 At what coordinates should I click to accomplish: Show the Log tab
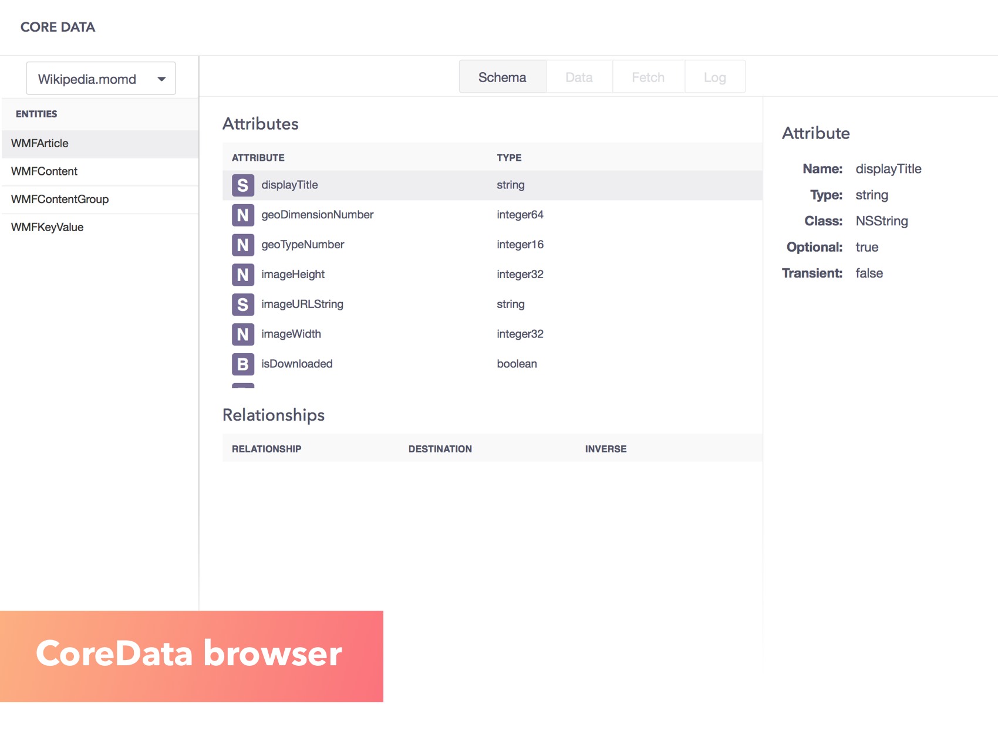(714, 77)
